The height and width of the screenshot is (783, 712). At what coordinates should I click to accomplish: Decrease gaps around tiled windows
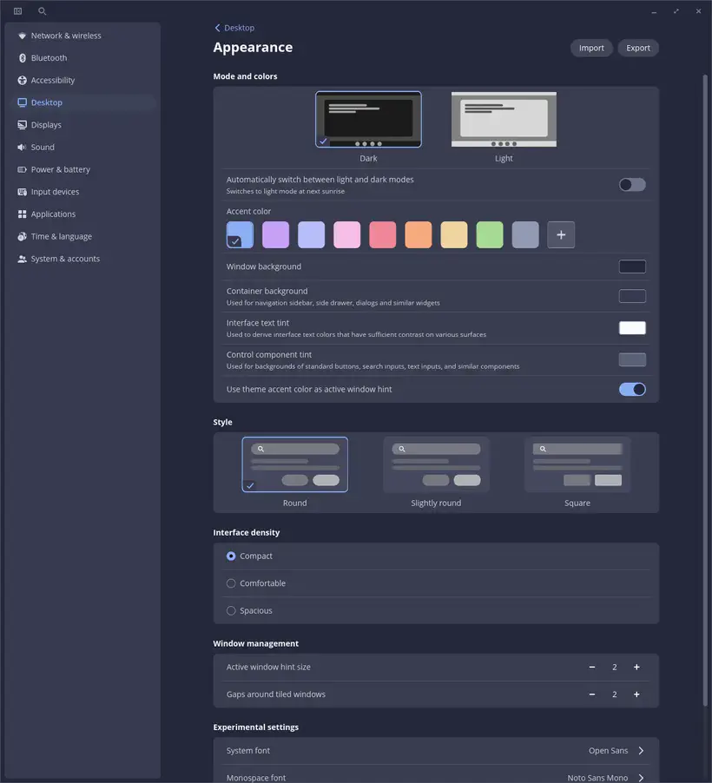click(x=592, y=694)
